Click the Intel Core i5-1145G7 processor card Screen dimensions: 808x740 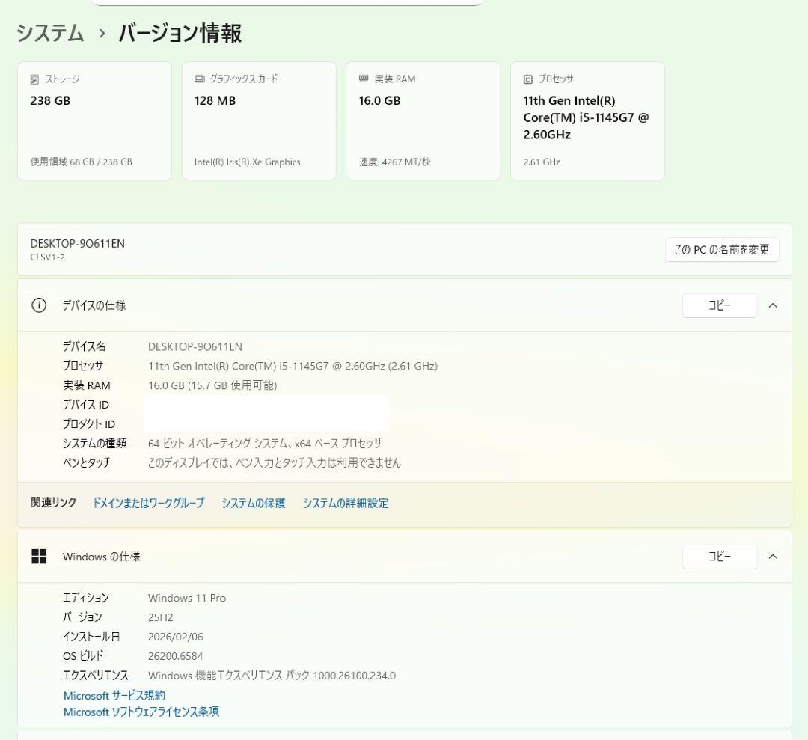click(x=587, y=120)
